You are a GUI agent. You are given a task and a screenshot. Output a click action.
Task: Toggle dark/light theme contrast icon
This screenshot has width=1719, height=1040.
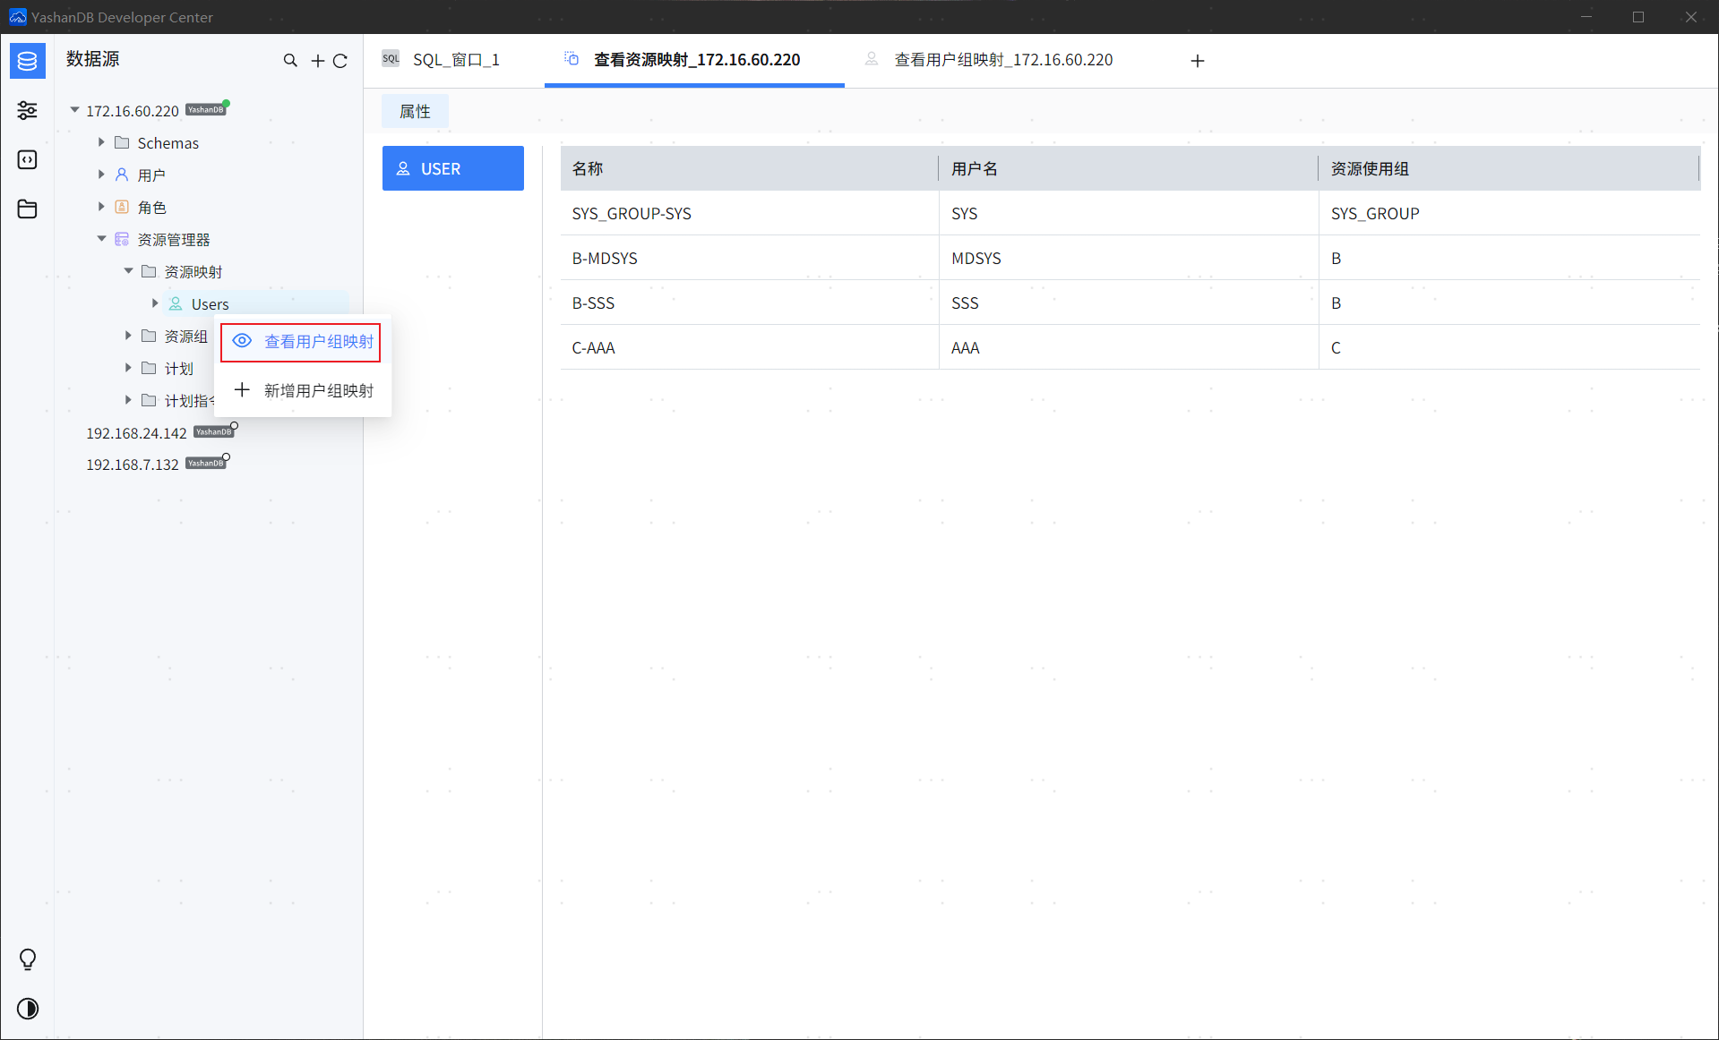click(x=28, y=1009)
